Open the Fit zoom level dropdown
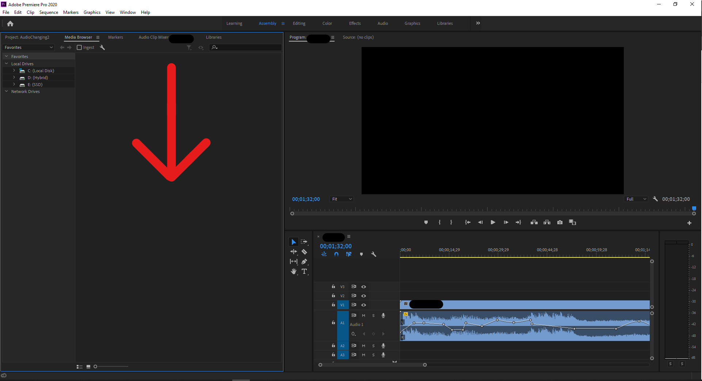Screen dimensions: 702x381 pyautogui.click(x=341, y=199)
